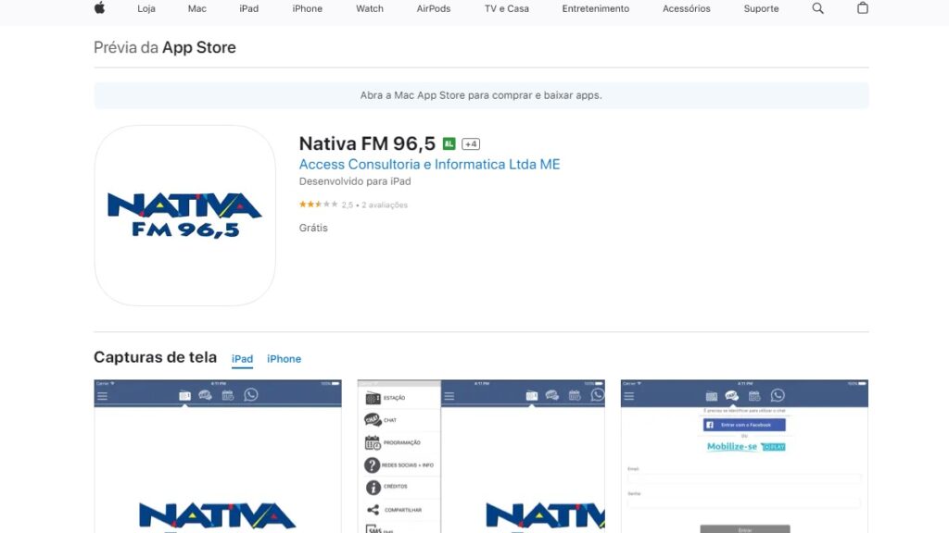949x533 pixels.
Task: Click the Desenvolvido para iPad text
Action: 355,181
